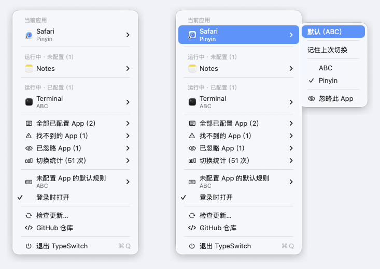Expand Terminal chevron in left menu
Screen dimensions: 380x269
tap(128, 102)
